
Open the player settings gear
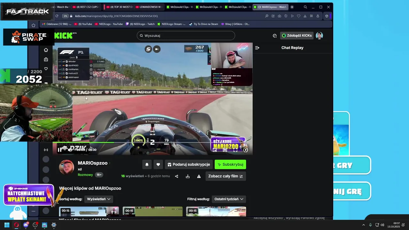(x=245, y=150)
